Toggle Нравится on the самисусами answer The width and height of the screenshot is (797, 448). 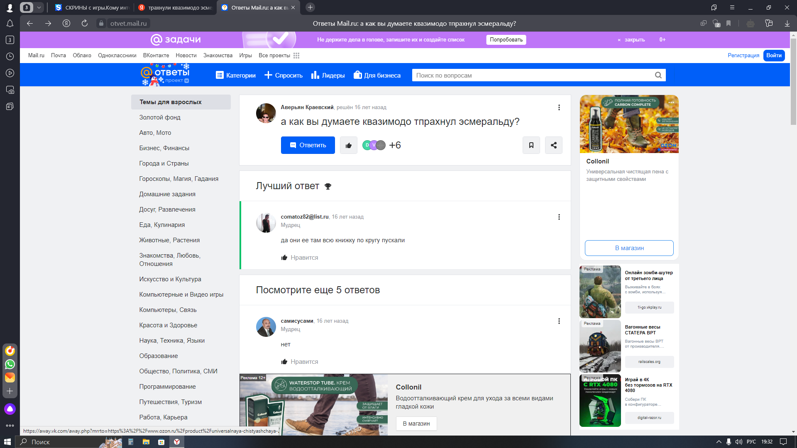pos(300,362)
